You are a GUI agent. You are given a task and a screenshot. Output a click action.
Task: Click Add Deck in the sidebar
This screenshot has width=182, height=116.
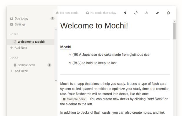21,71
